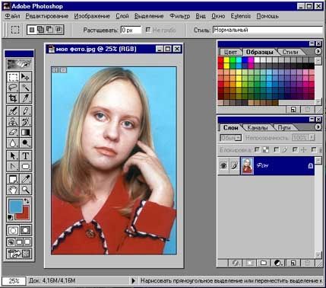326x288 pixels.
Task: Open Swatches palette flyout menu arrow
Action: tap(318, 52)
